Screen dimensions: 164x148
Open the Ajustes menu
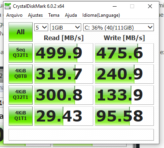point(35,15)
